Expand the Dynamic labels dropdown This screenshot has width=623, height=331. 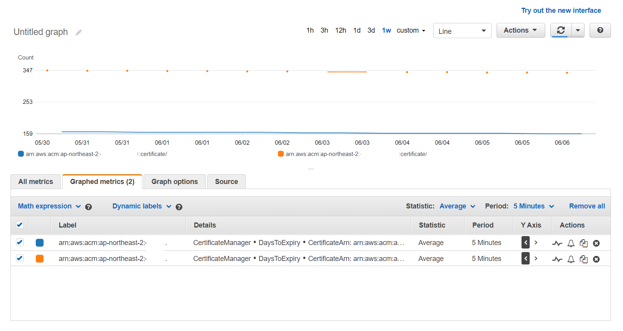pyautogui.click(x=142, y=206)
